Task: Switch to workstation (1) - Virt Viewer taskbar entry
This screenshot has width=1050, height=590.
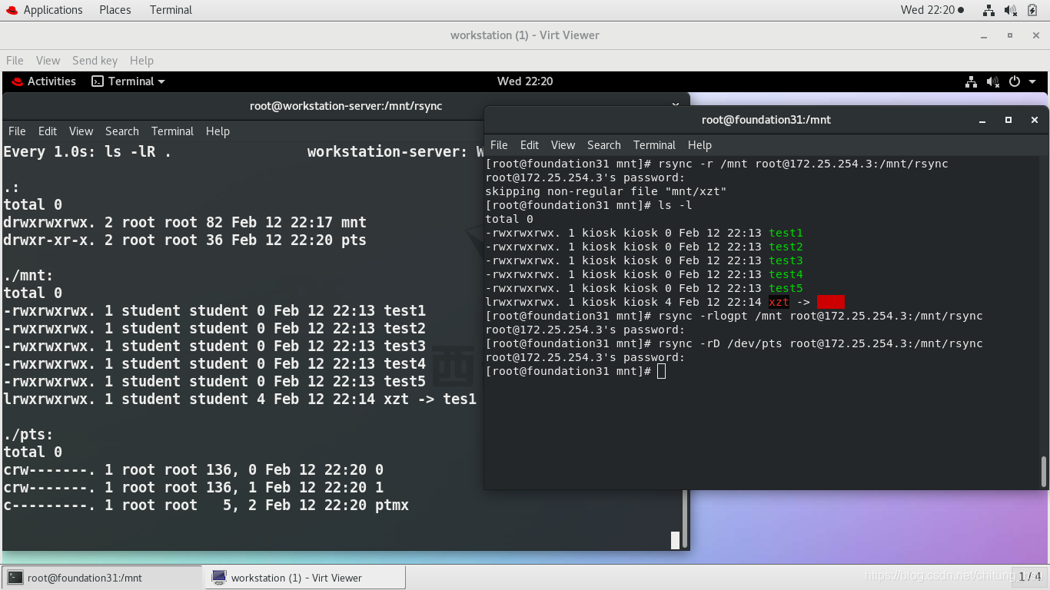Action: click(305, 578)
